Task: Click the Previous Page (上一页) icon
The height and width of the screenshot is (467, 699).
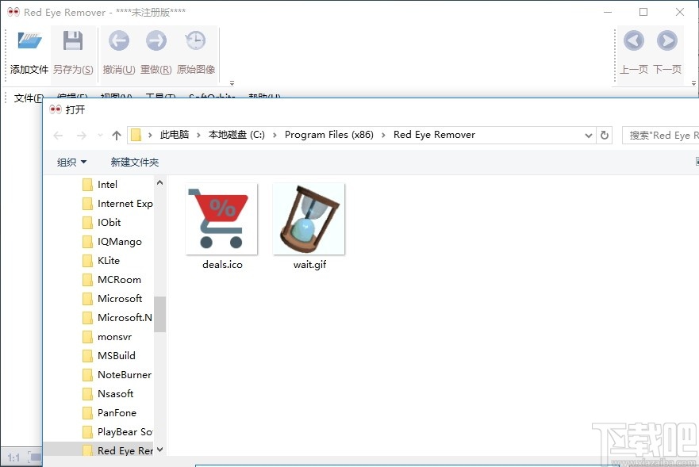Action: [x=633, y=41]
